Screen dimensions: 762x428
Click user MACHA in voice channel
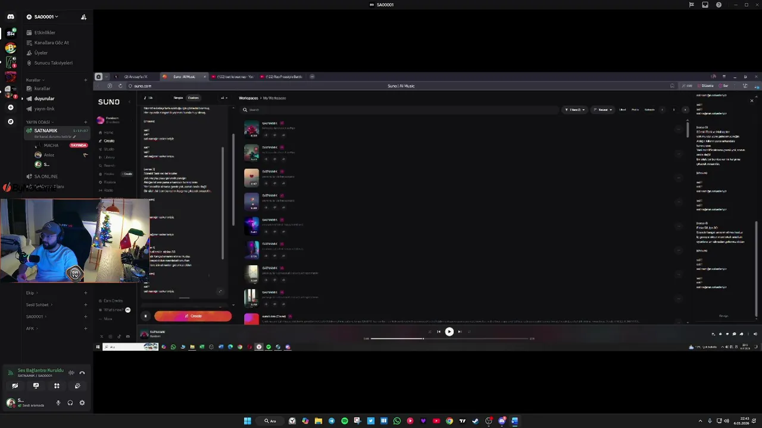pyautogui.click(x=51, y=145)
